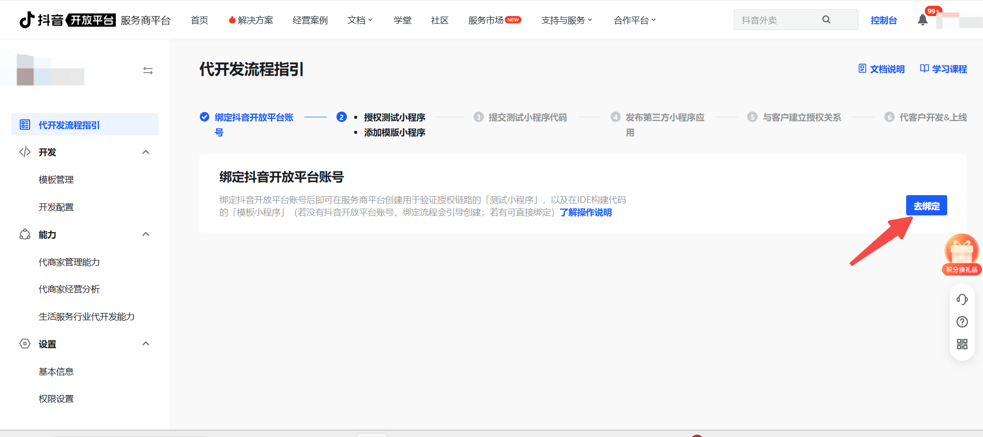Image resolution: width=983 pixels, height=437 pixels.
Task: Open the notification bell icon
Action: pyautogui.click(x=923, y=20)
